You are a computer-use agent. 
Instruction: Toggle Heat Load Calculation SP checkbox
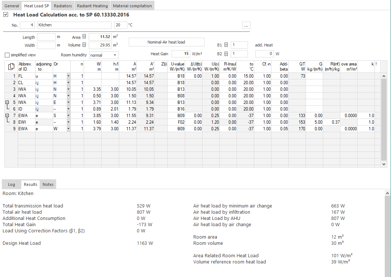[6, 15]
